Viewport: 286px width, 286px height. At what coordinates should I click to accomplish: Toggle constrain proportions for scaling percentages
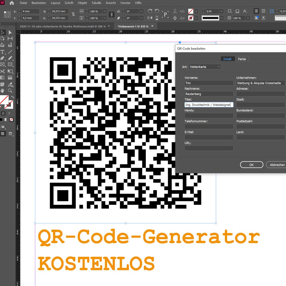pos(112,14)
